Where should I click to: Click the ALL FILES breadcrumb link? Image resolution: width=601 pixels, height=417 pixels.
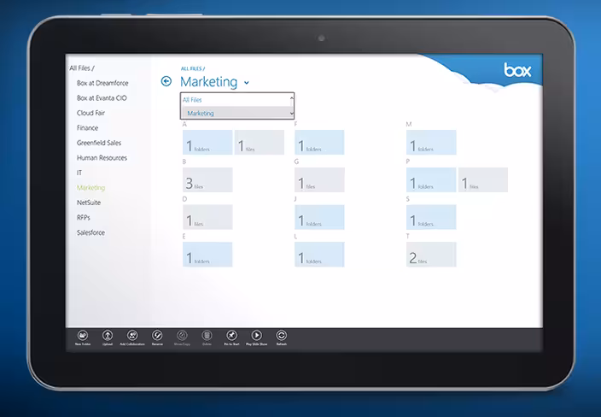pyautogui.click(x=191, y=68)
